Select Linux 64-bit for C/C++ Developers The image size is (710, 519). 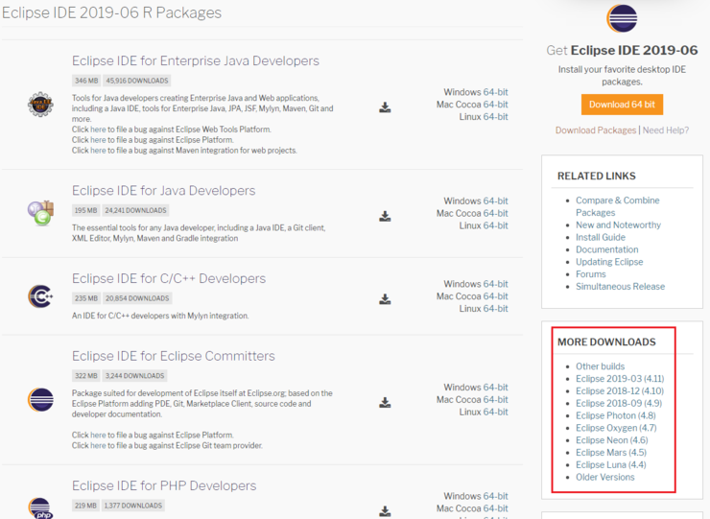pos(495,308)
